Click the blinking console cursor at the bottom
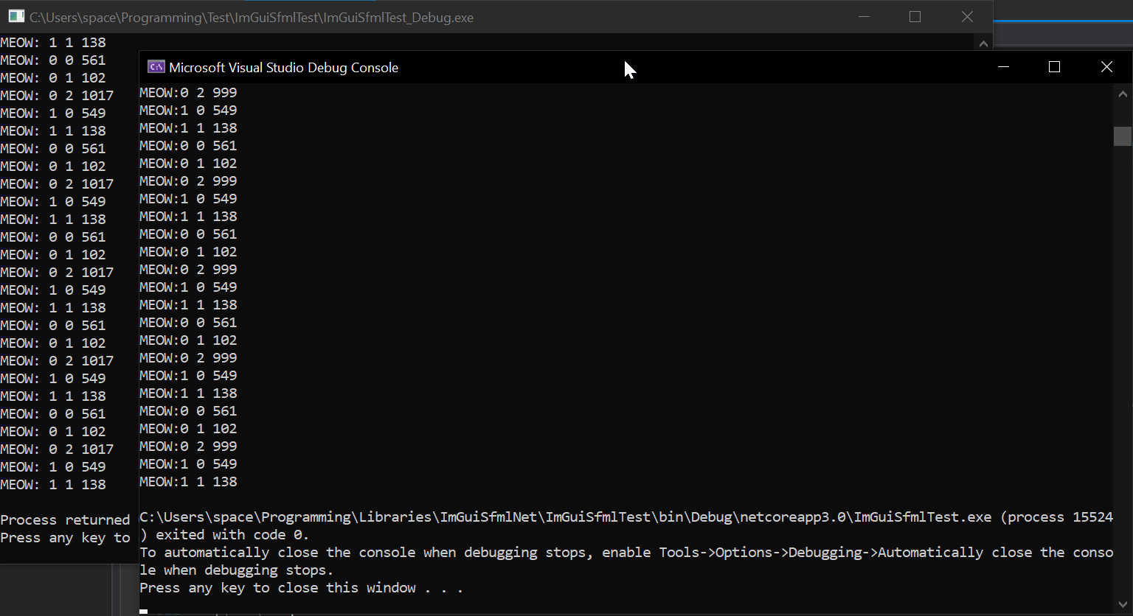Image resolution: width=1133 pixels, height=616 pixels. tap(142, 612)
